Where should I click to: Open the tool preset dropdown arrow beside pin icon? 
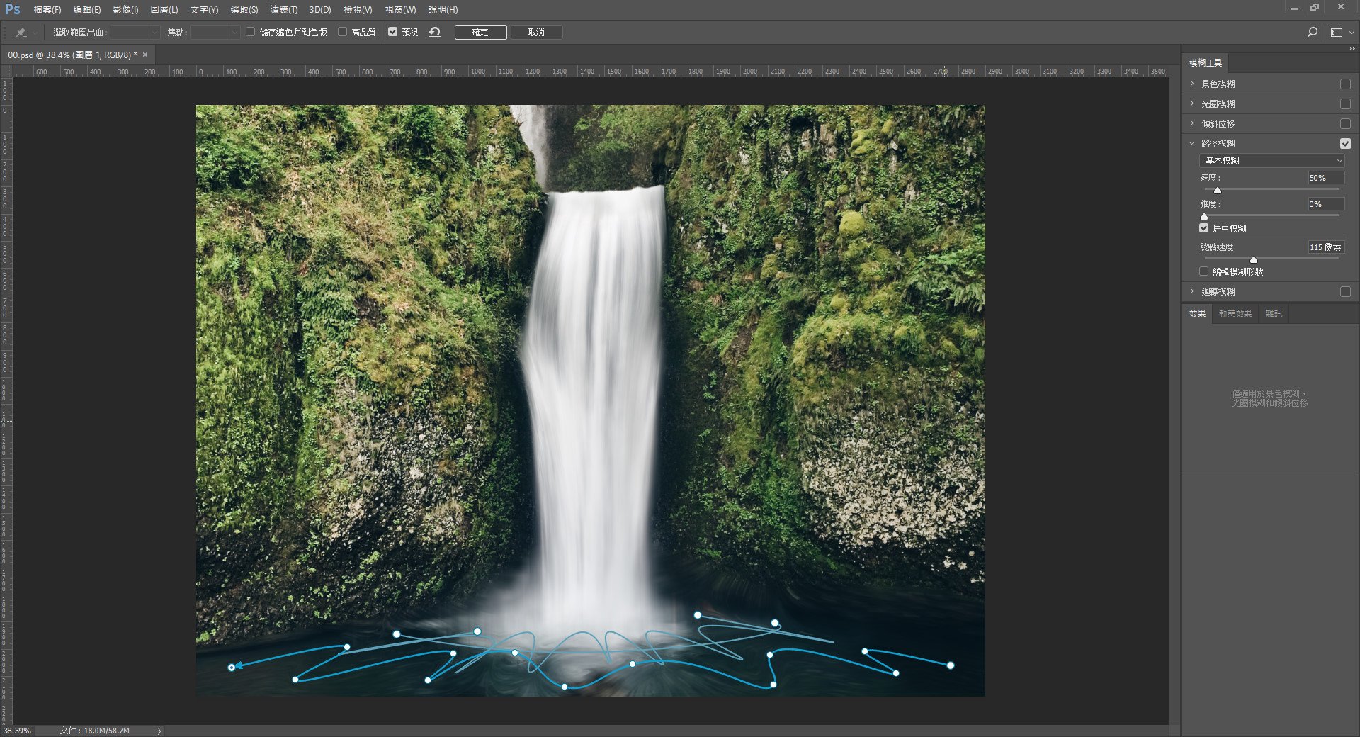click(x=35, y=33)
